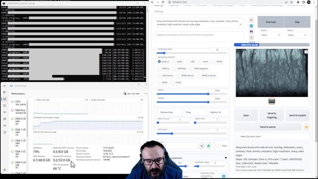Select Disk 1 in Task Manager list

pos(19,132)
